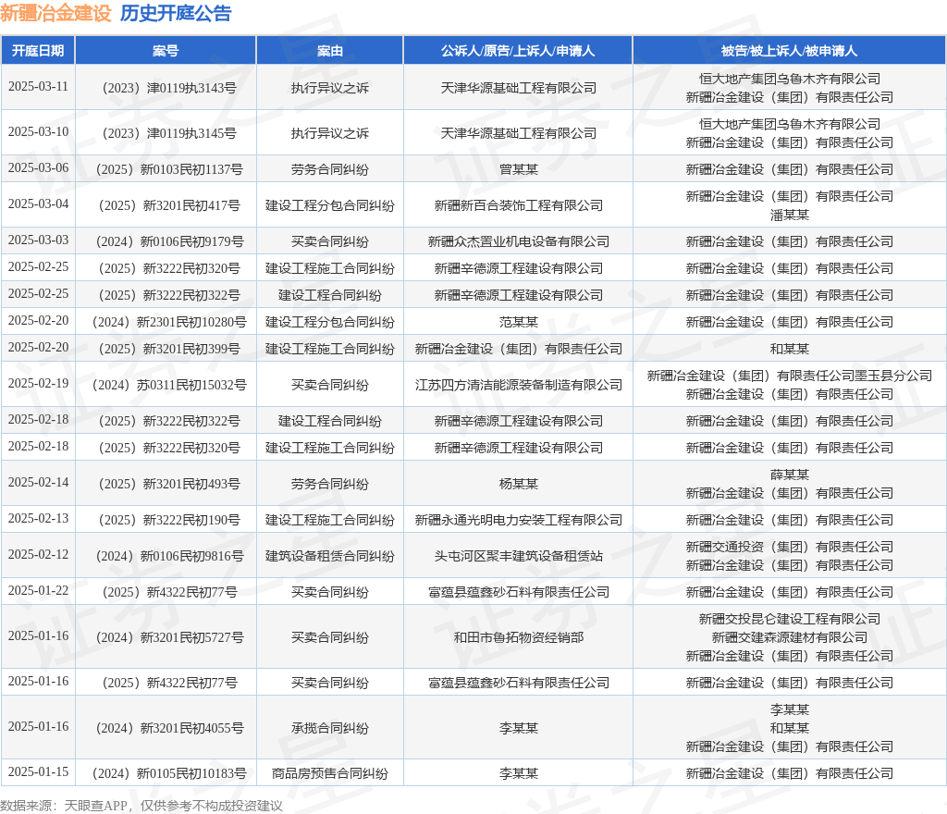Click defendant 潘某某
Screen dimensions: 947x814
[790, 215]
